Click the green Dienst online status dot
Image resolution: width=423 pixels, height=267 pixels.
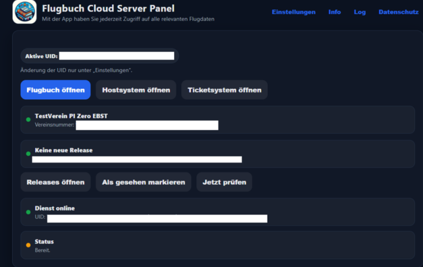tap(28, 212)
